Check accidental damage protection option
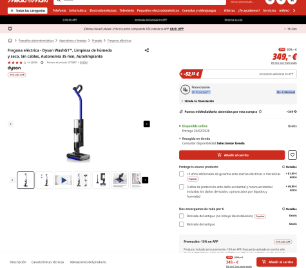 click(x=182, y=187)
